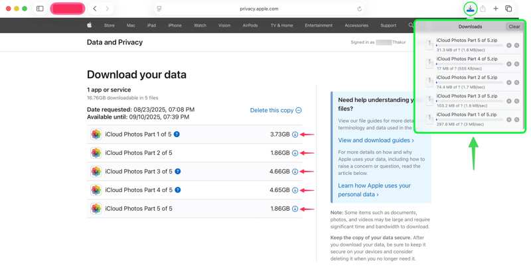This screenshot has width=531, height=271.
Task: Click the iCloud Photos Part 2 of 5 label
Action: 139,153
